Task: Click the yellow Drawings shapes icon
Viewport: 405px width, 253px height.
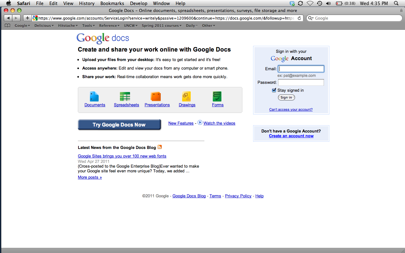Action: pyautogui.click(x=186, y=96)
